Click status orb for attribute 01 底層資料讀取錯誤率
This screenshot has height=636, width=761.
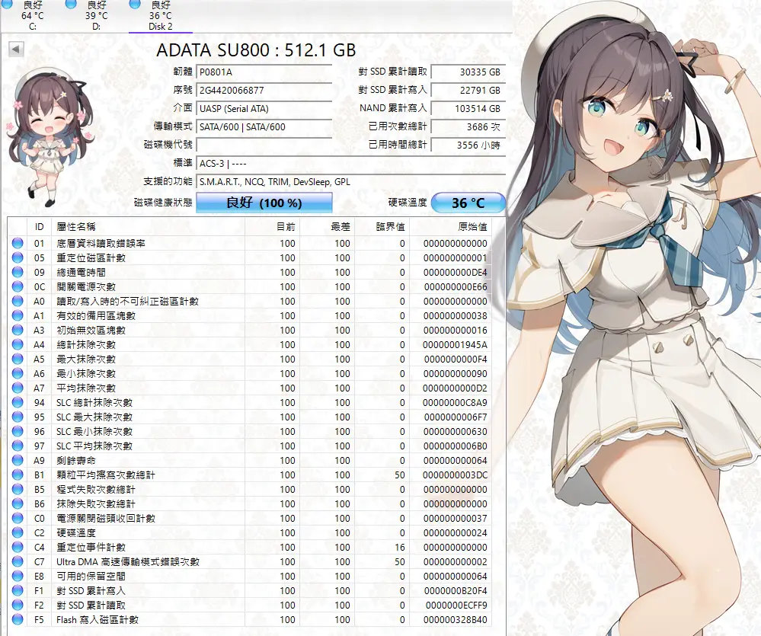point(18,244)
